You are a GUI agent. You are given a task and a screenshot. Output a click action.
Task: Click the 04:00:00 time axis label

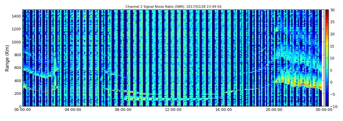[73, 110]
